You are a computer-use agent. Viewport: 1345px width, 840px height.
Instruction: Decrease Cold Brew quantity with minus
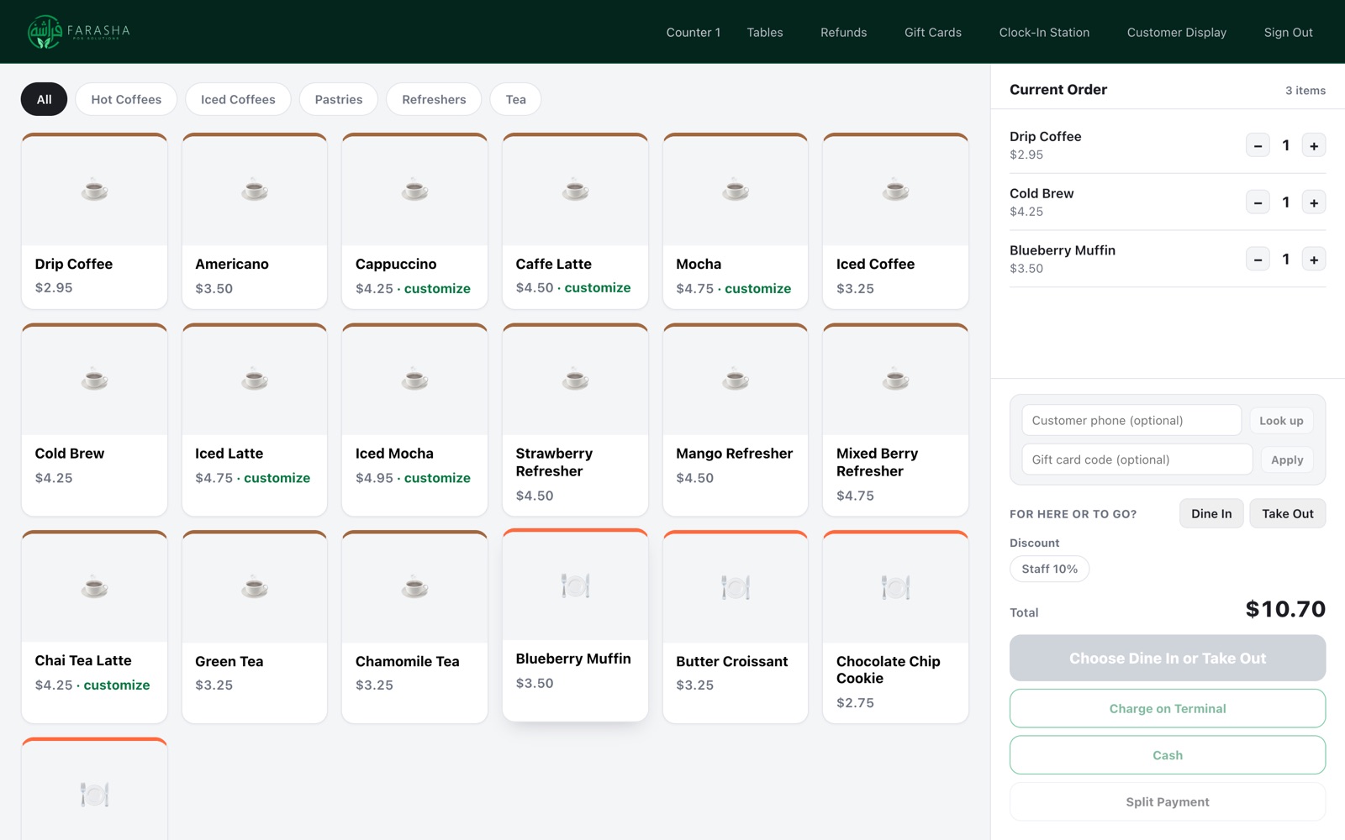pyautogui.click(x=1258, y=202)
